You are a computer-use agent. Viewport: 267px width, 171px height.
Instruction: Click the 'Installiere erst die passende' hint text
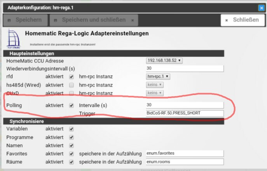[63, 44]
